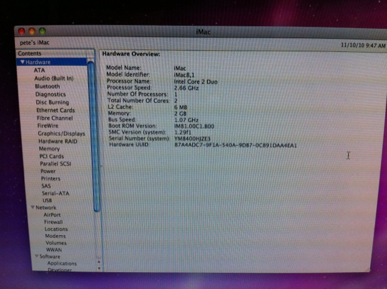The image size is (387, 289).
Task: Select Parallel SCSI item
Action: click(56, 164)
